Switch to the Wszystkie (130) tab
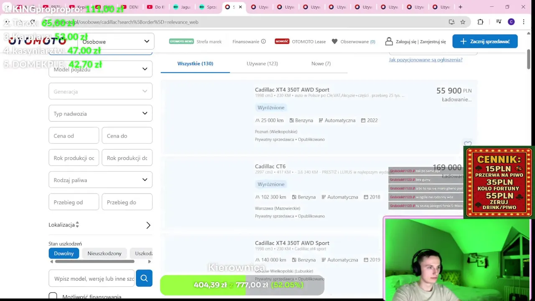Image resolution: width=535 pixels, height=301 pixels. [195, 64]
